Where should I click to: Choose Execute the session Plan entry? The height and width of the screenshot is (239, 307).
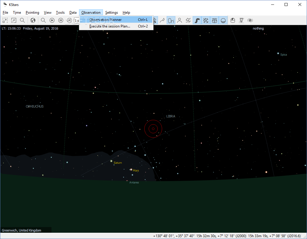[116, 26]
